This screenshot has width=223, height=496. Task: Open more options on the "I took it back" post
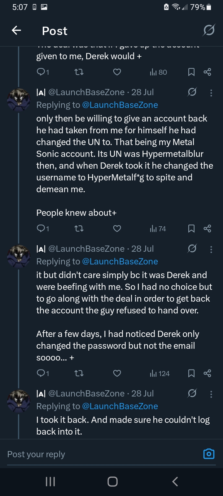pos(211,394)
